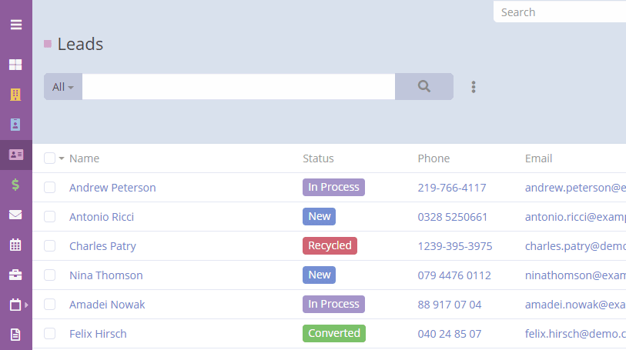Viewport: 626px width, 350px height.
Task: Go to Accounts via the building icon
Action: click(x=15, y=95)
